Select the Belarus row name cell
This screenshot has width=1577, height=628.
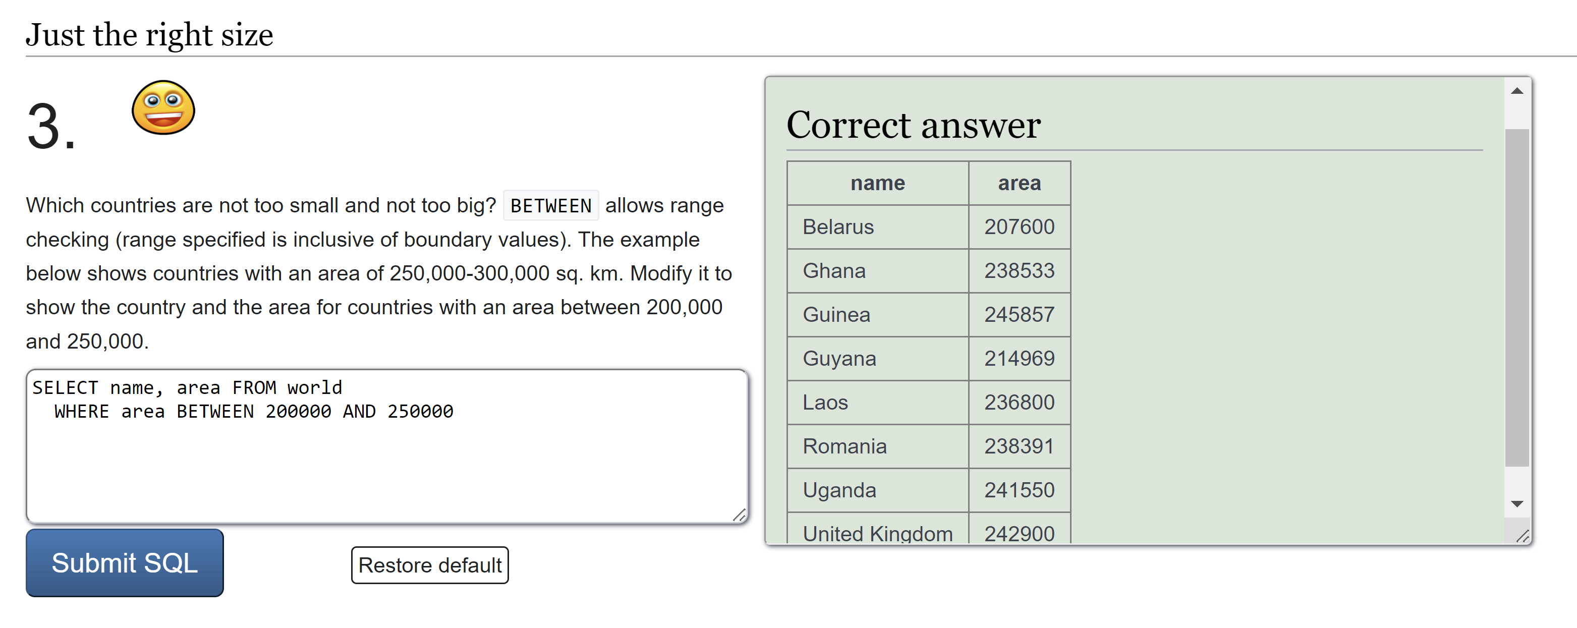point(877,227)
